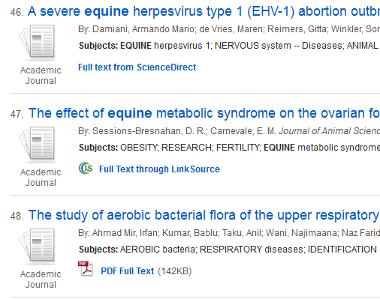Open the PDF Full Text link
This screenshot has height=299, width=380.
point(128,271)
